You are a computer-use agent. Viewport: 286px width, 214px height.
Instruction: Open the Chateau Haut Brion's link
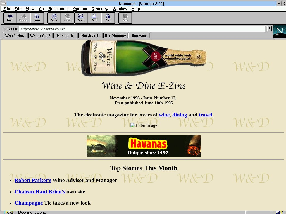click(x=40, y=192)
